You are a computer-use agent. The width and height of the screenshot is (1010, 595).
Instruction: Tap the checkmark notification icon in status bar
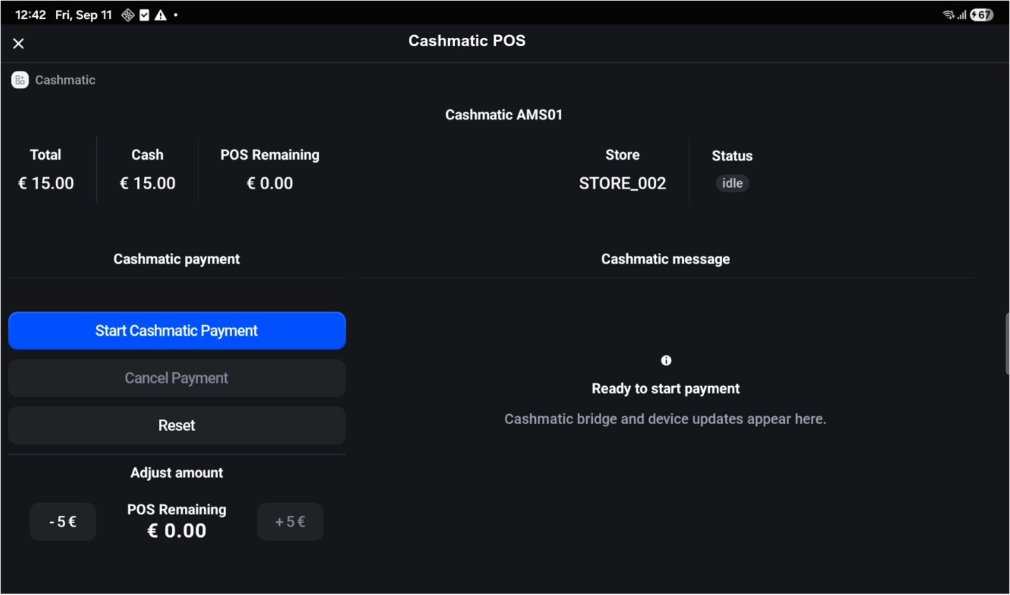pos(144,15)
